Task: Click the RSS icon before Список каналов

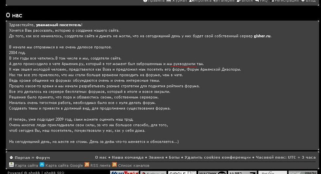Action: coord(114,165)
